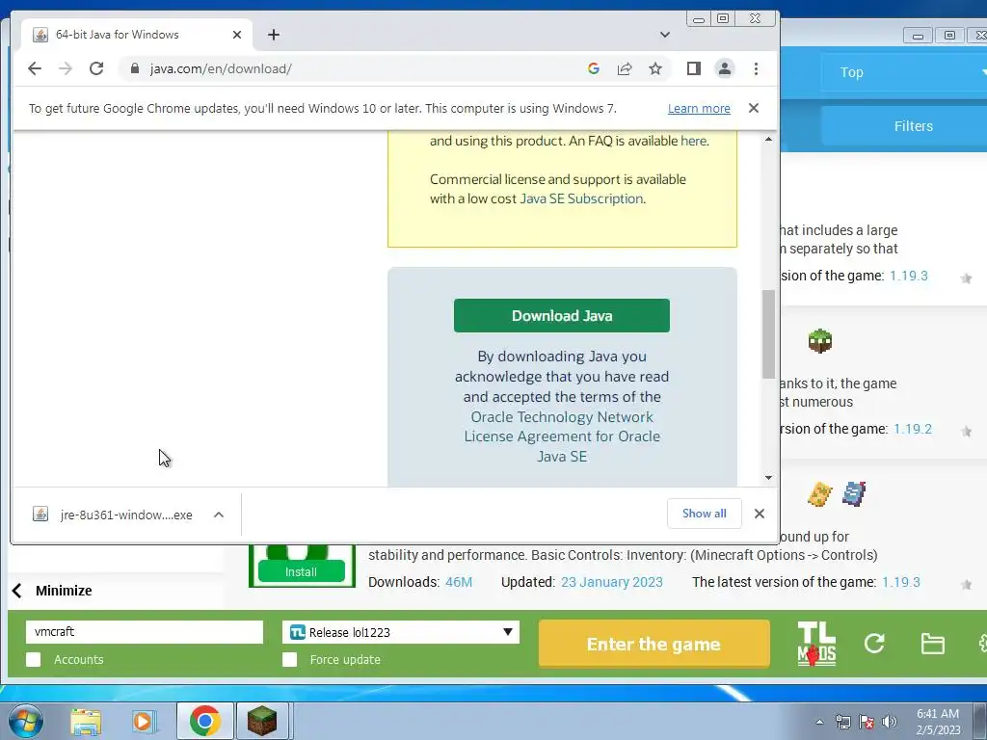Share this page via share icon

pos(625,68)
